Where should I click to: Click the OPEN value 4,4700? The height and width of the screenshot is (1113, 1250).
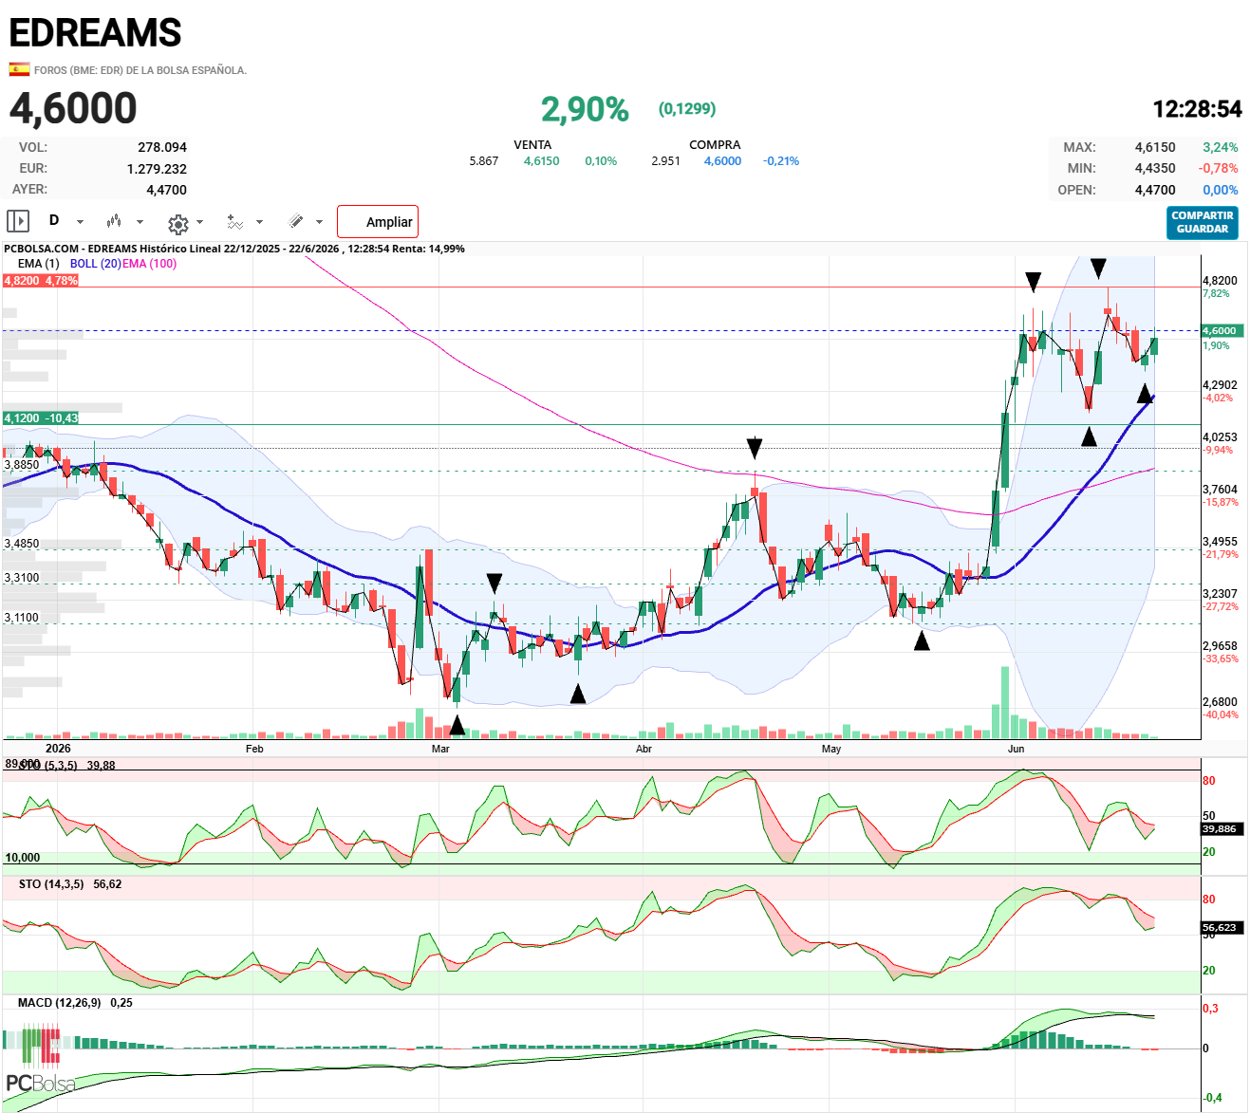pos(1155,190)
